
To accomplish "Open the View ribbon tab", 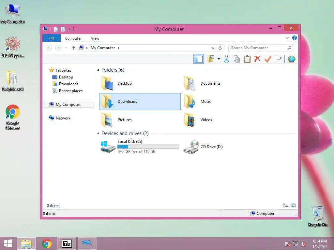I will [95, 38].
